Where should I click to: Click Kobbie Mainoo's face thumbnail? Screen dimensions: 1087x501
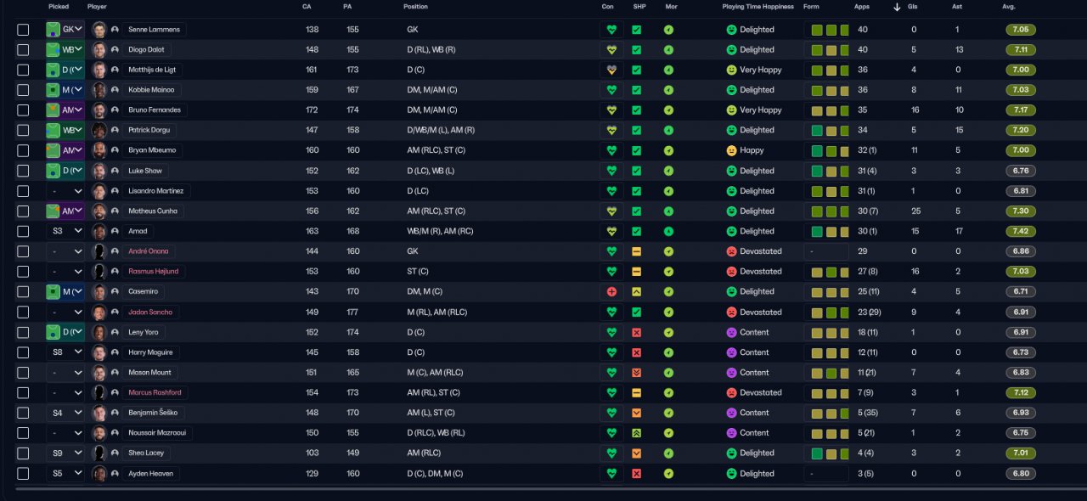[99, 90]
